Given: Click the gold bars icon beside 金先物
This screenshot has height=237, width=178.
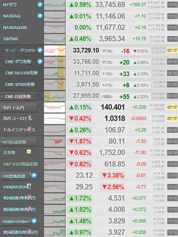Looking at the screenshot, I should [29, 151].
